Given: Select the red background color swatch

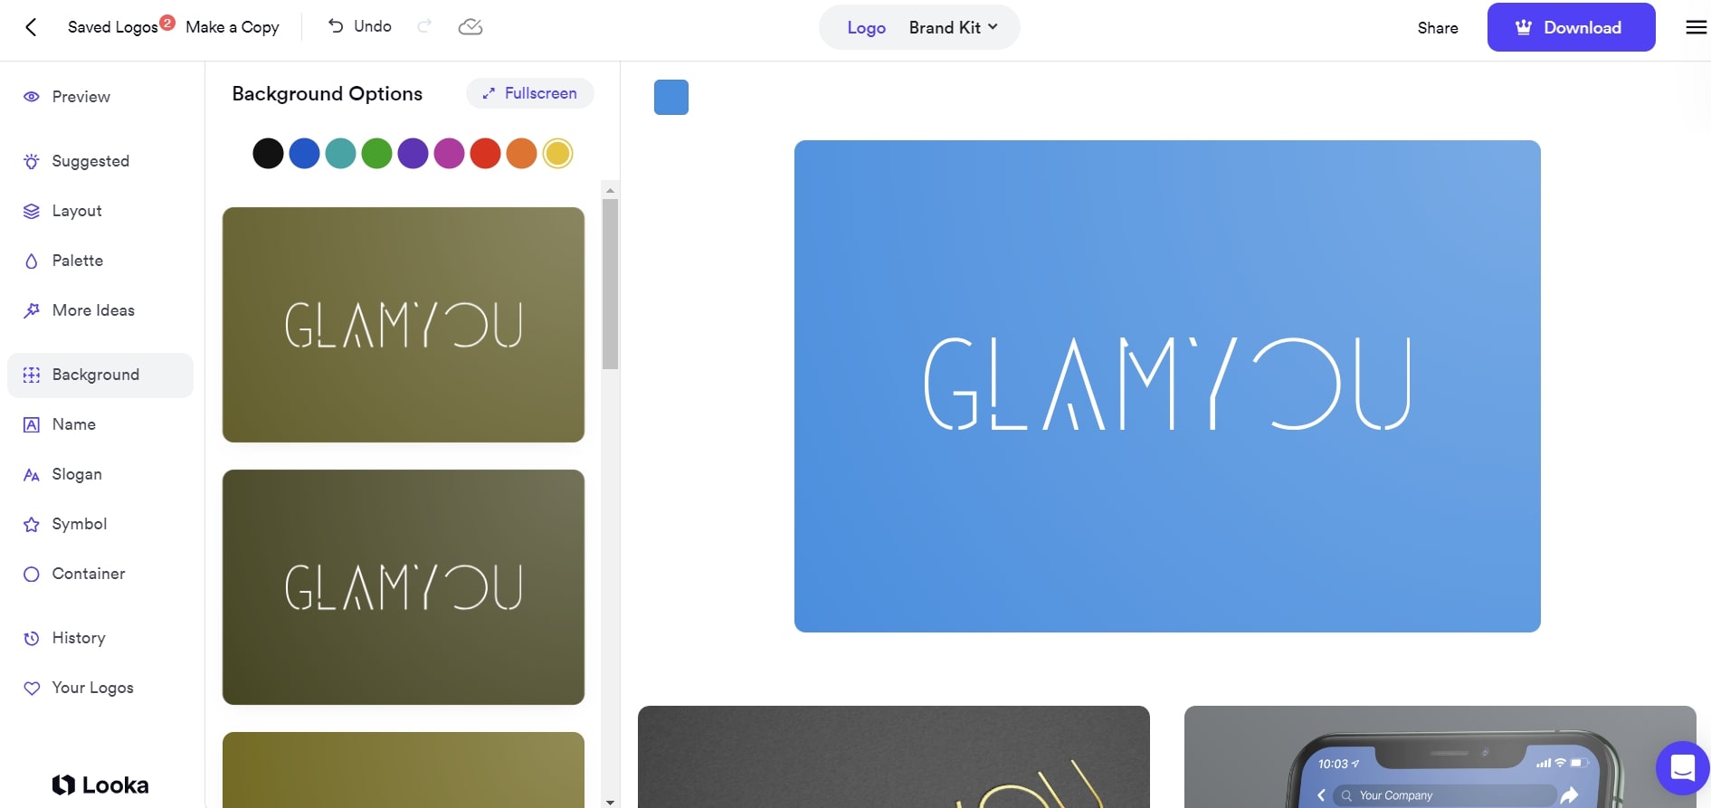Looking at the screenshot, I should [x=485, y=153].
